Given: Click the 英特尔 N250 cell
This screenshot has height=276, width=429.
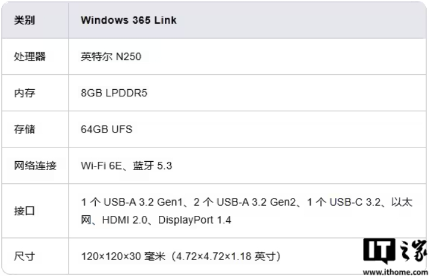Looking at the screenshot, I should pos(111,57).
